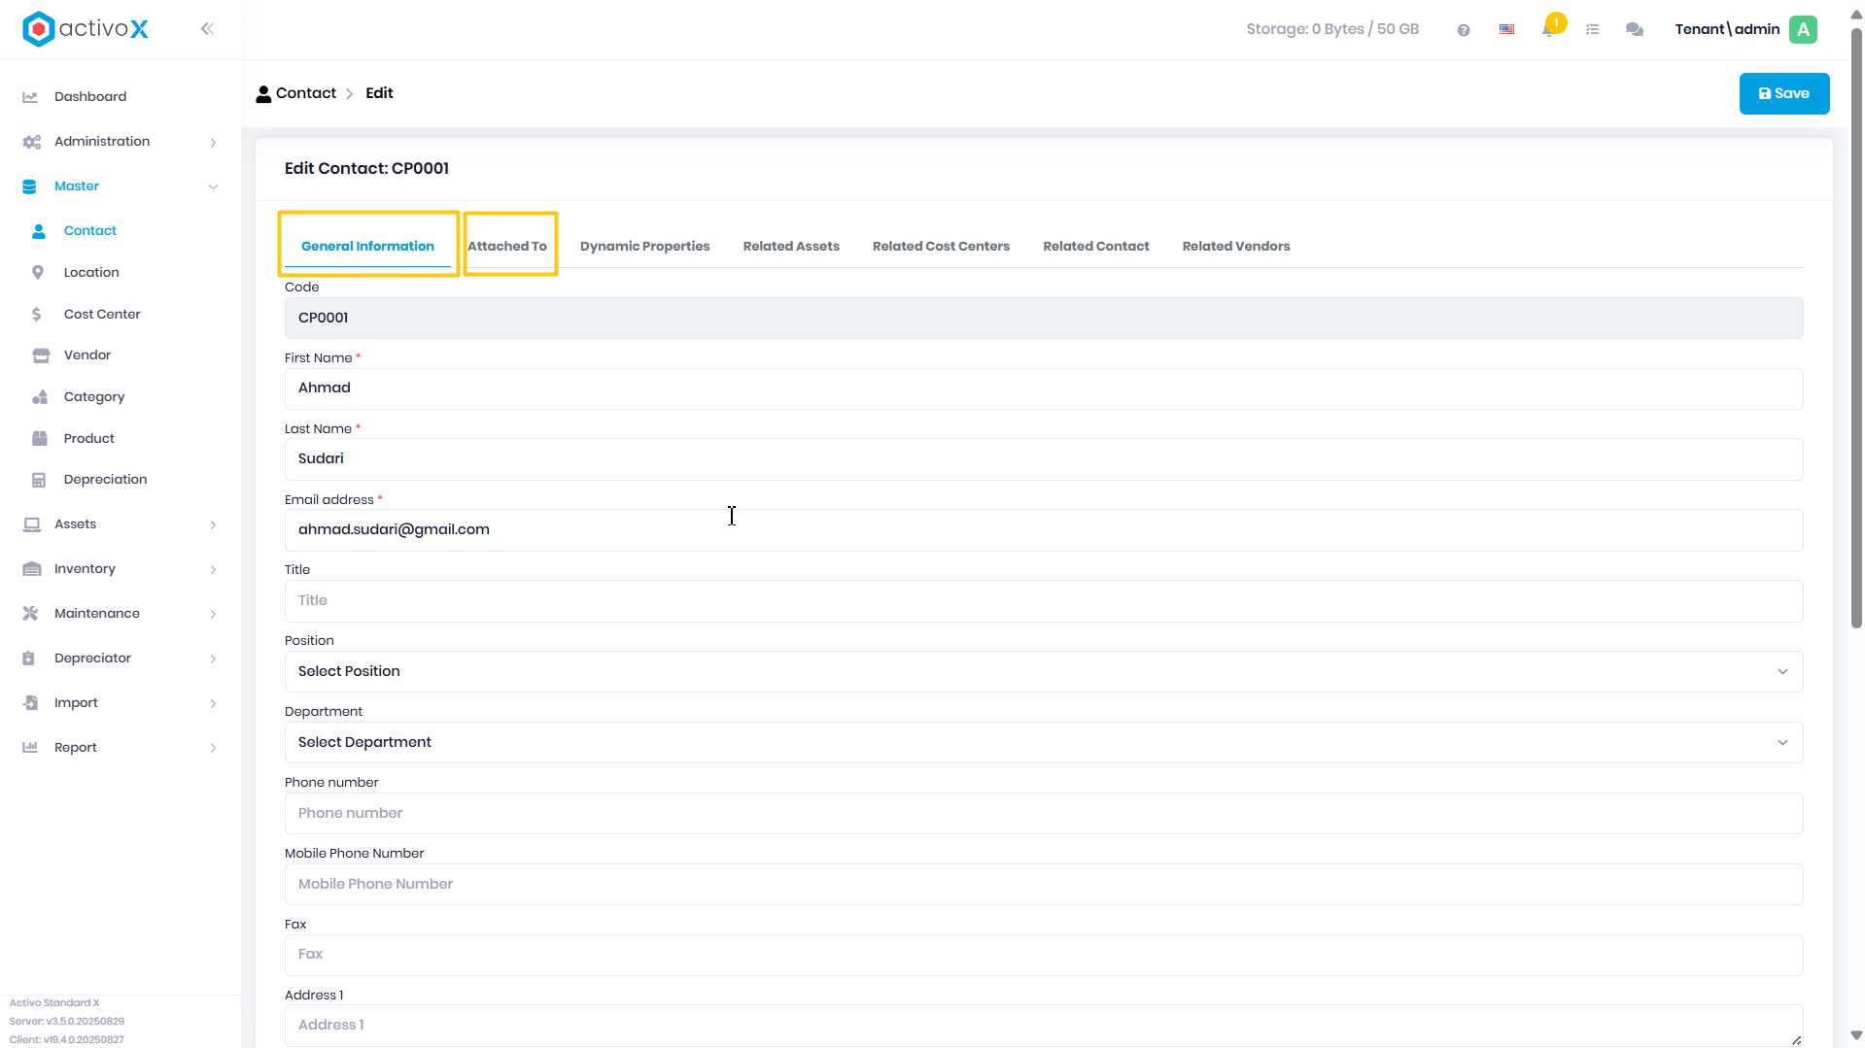Image resolution: width=1865 pixels, height=1048 pixels.
Task: Open the chat bubbles icon
Action: coord(1635,30)
